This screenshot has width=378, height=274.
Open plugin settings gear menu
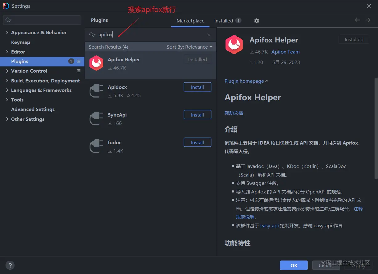pyautogui.click(x=256, y=21)
